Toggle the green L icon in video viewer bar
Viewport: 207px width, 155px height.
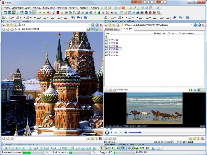tap(199, 90)
